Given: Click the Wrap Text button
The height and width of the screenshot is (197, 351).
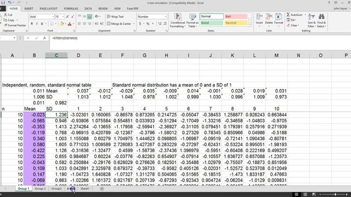Looking at the screenshot, I should click(115, 17).
